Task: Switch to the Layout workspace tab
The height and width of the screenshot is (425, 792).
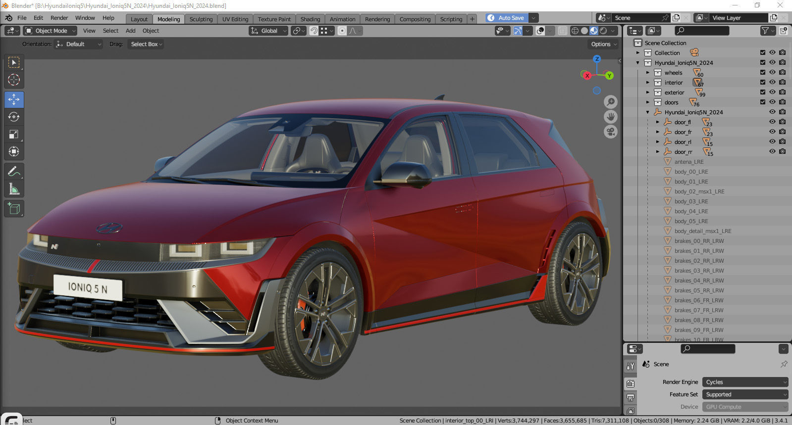Action: [x=139, y=19]
